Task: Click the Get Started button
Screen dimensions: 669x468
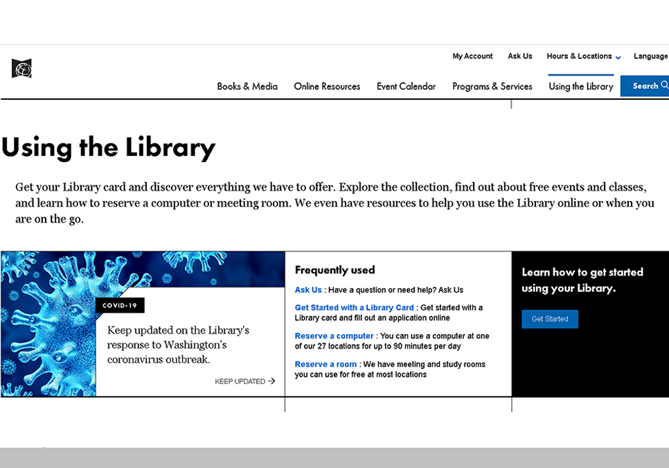Action: (550, 319)
